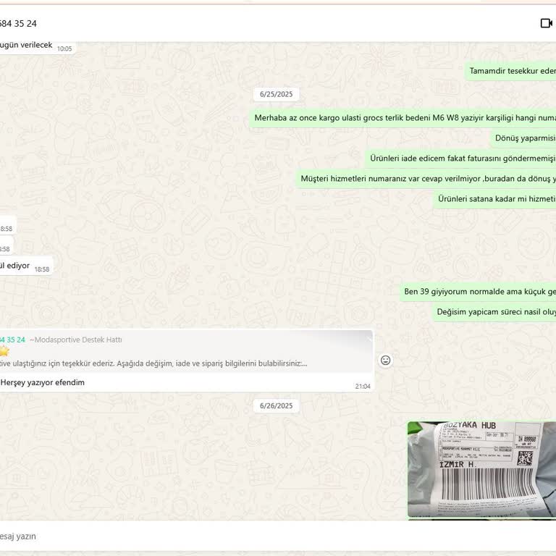Select the 'Dönüş yaparmisi' message

click(x=523, y=138)
